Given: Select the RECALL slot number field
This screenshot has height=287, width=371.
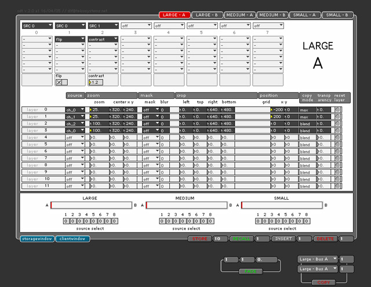Looking at the screenshot, I should (263, 239).
